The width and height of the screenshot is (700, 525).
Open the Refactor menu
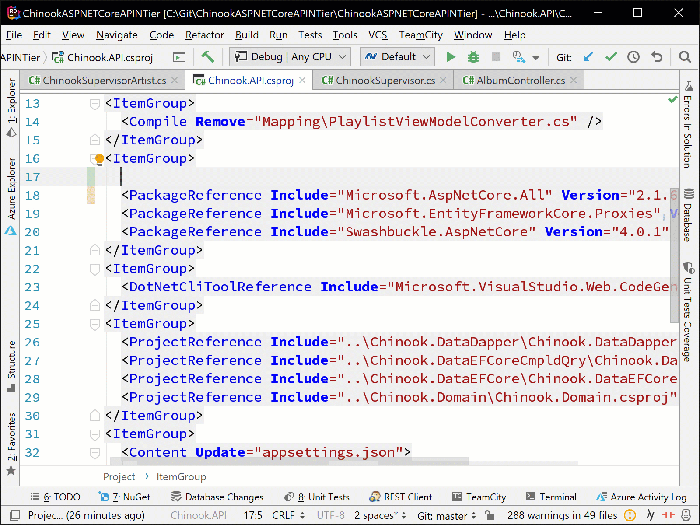click(x=205, y=35)
